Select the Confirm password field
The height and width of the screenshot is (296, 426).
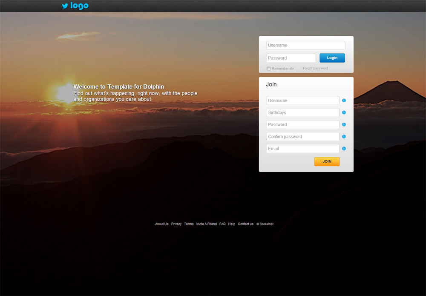(x=302, y=137)
